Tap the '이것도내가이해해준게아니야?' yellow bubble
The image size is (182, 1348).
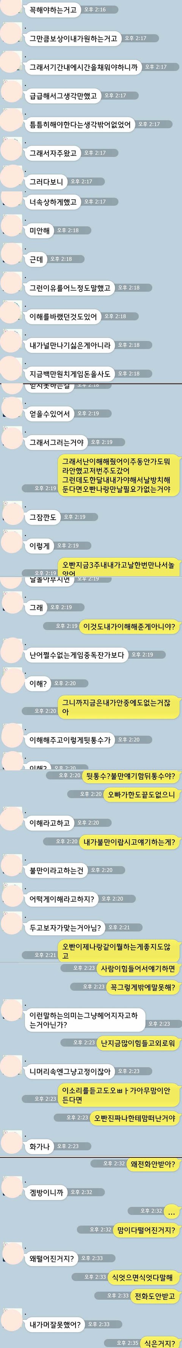pyautogui.click(x=130, y=626)
